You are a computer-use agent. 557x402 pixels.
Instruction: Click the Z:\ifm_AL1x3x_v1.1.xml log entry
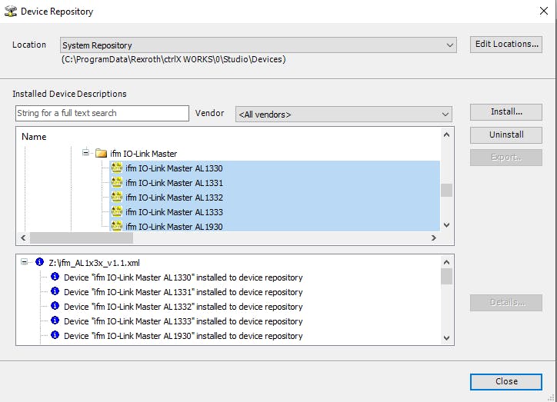pos(94,263)
